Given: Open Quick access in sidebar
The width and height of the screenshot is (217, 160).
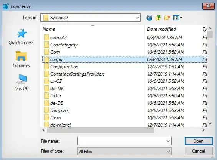Looking at the screenshot, I should (x=21, y=37).
